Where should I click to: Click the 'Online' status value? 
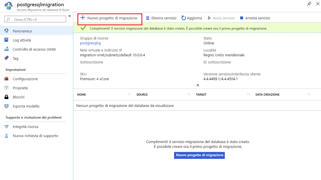pos(209,43)
